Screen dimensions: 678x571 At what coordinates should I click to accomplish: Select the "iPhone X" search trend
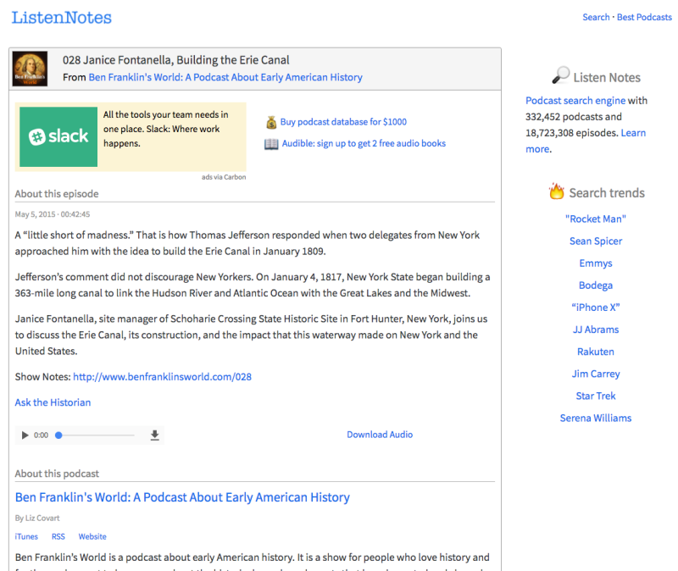[x=596, y=308]
